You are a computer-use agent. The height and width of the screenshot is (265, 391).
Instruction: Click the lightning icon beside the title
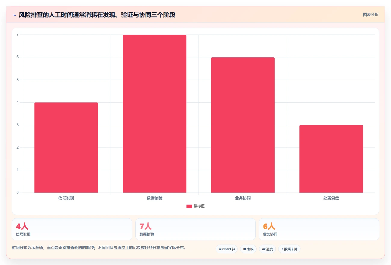[x=14, y=15]
